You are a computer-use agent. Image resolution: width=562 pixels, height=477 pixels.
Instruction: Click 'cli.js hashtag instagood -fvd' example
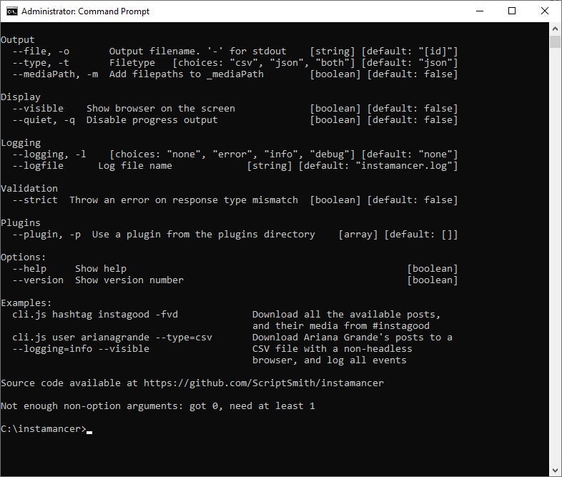click(x=95, y=315)
